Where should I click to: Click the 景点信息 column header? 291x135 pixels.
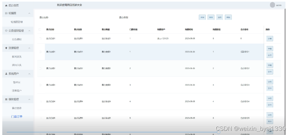(x=78, y=29)
